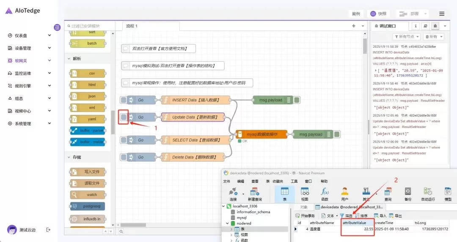Click Navicat 备份 backup icon

click(x=407, y=193)
